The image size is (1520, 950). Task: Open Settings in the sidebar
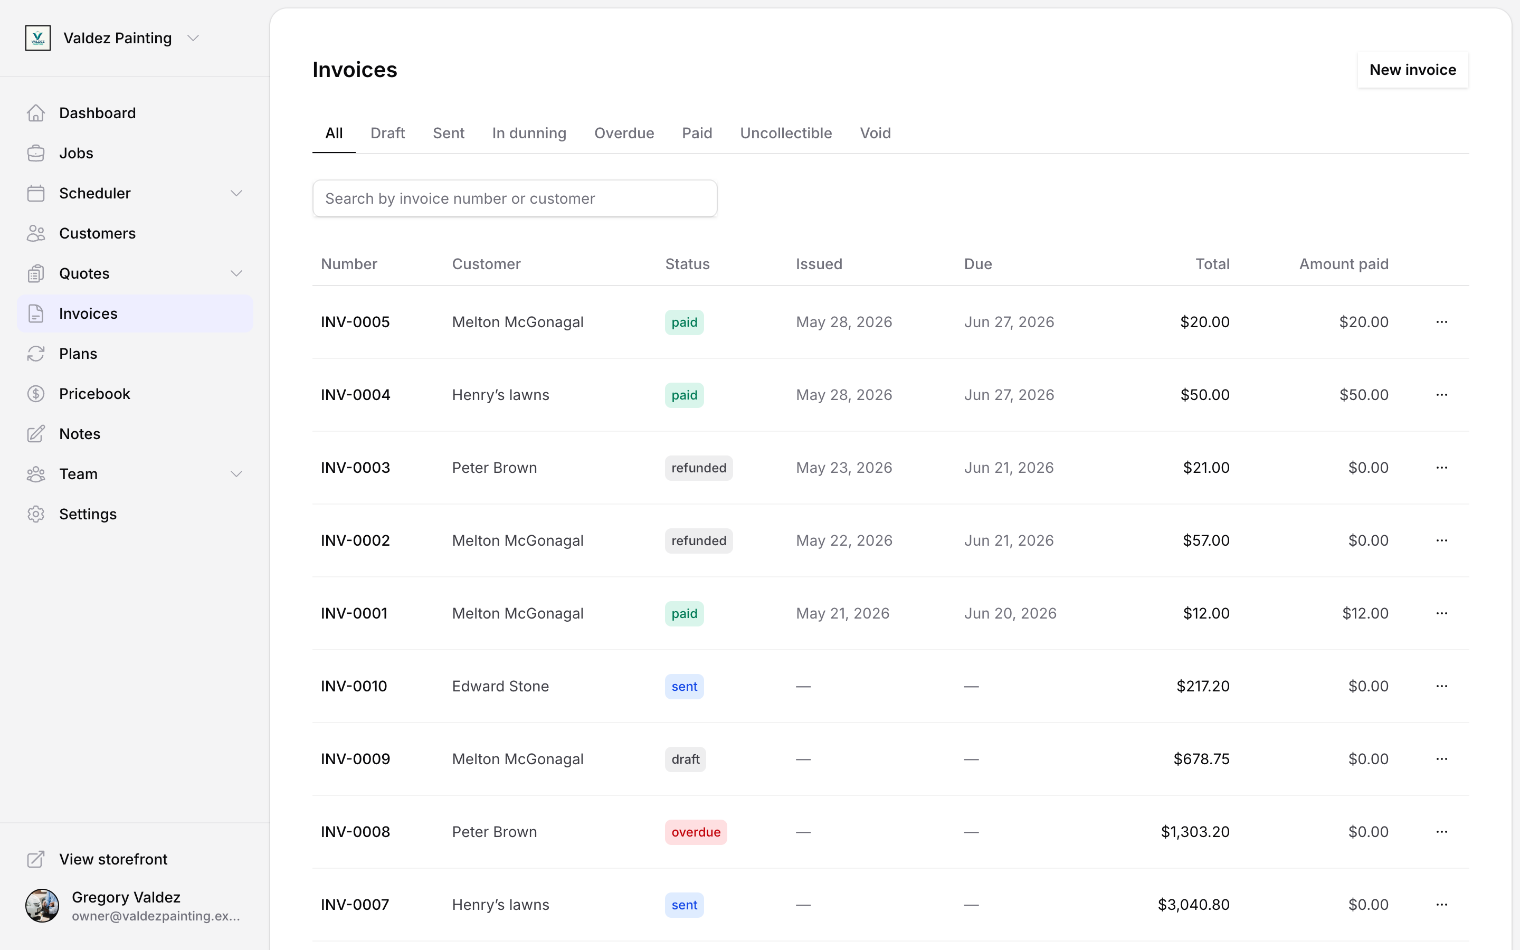click(135, 515)
